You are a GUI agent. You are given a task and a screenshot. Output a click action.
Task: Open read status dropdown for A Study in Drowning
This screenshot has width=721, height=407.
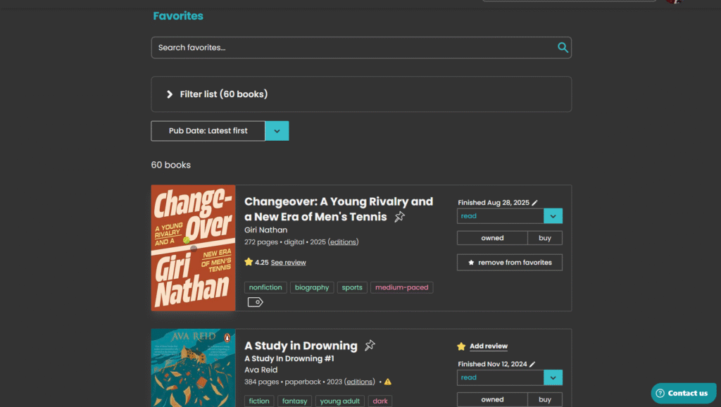click(553, 377)
